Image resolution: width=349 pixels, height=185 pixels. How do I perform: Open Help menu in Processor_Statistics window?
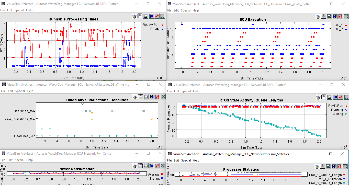(x=196, y=160)
